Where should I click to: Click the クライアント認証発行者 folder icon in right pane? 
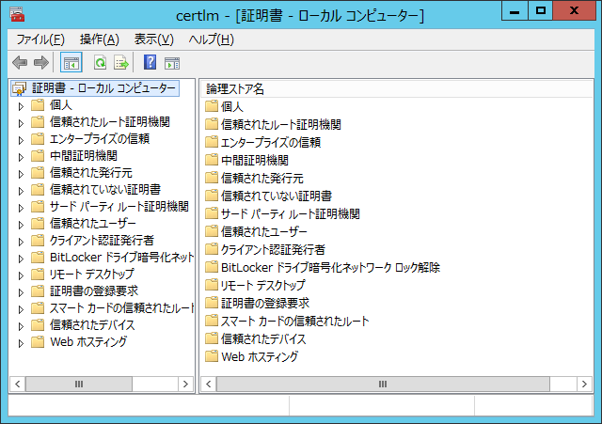coord(212,249)
